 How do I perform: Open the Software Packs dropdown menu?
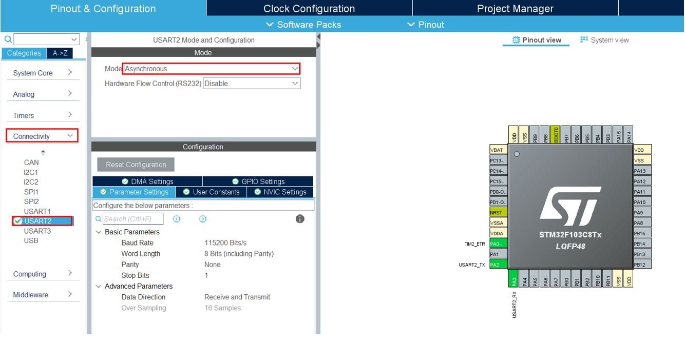click(303, 25)
